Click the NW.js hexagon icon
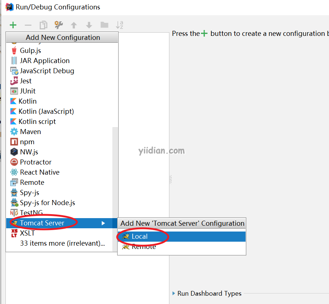The width and height of the screenshot is (329, 304). click(x=14, y=152)
